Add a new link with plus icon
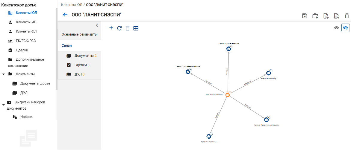351x150 pixels. [111, 28]
